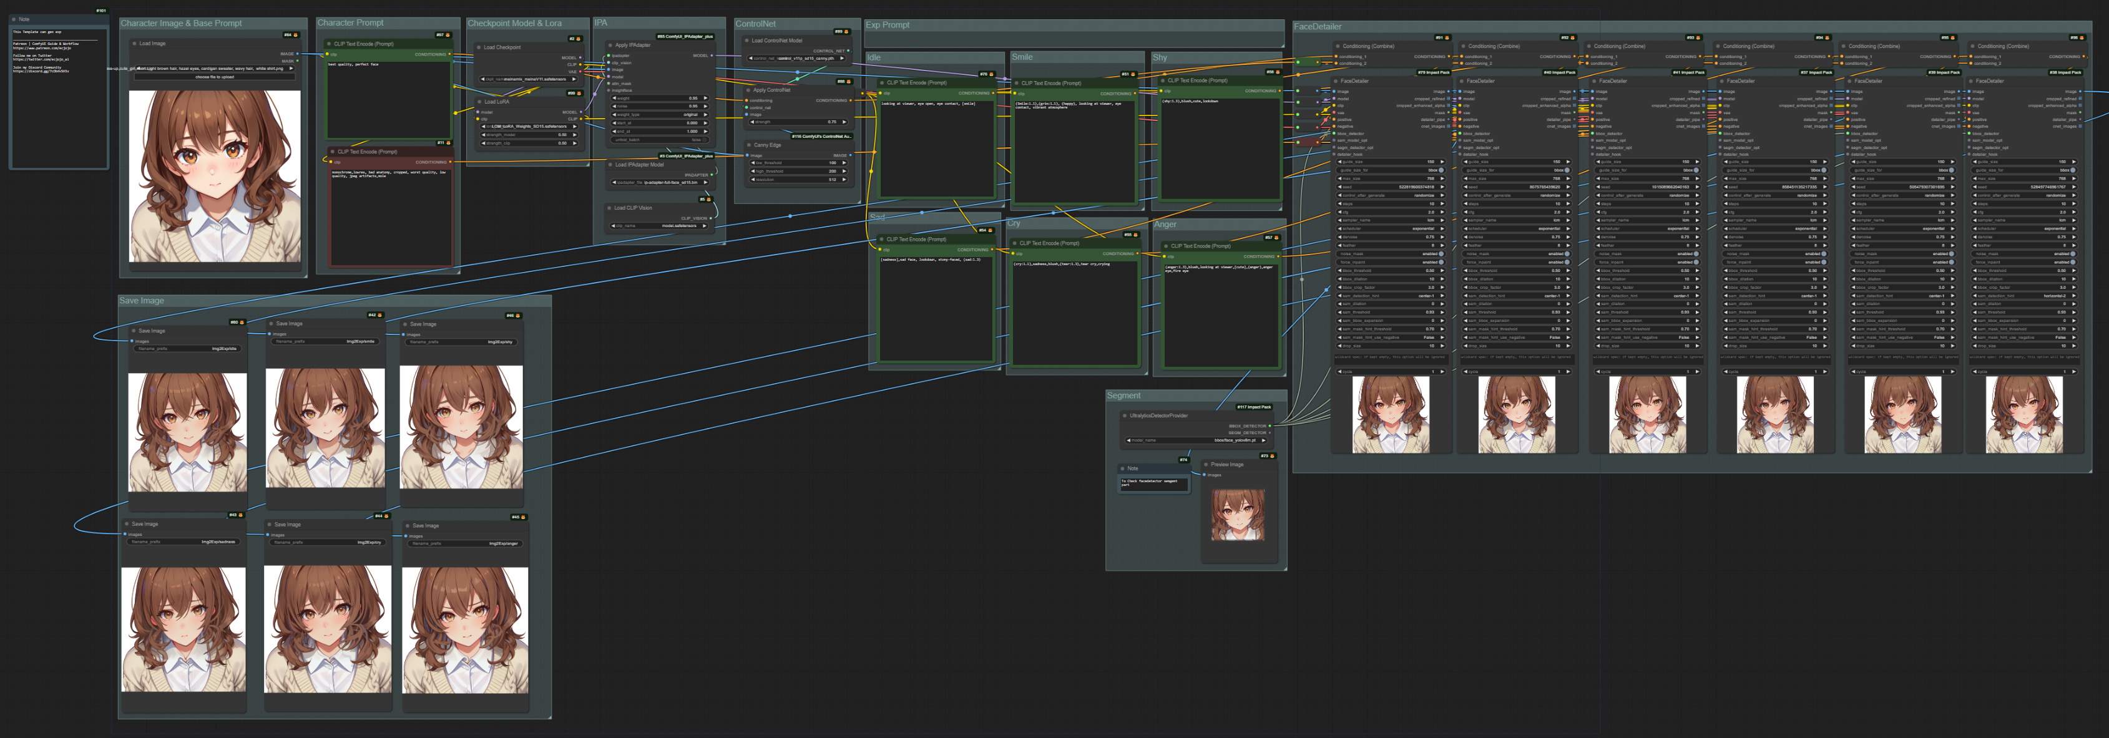Screen dimensions: 2109x738
Task: Click the Preview Image node collapse dot
Action: 1206,465
